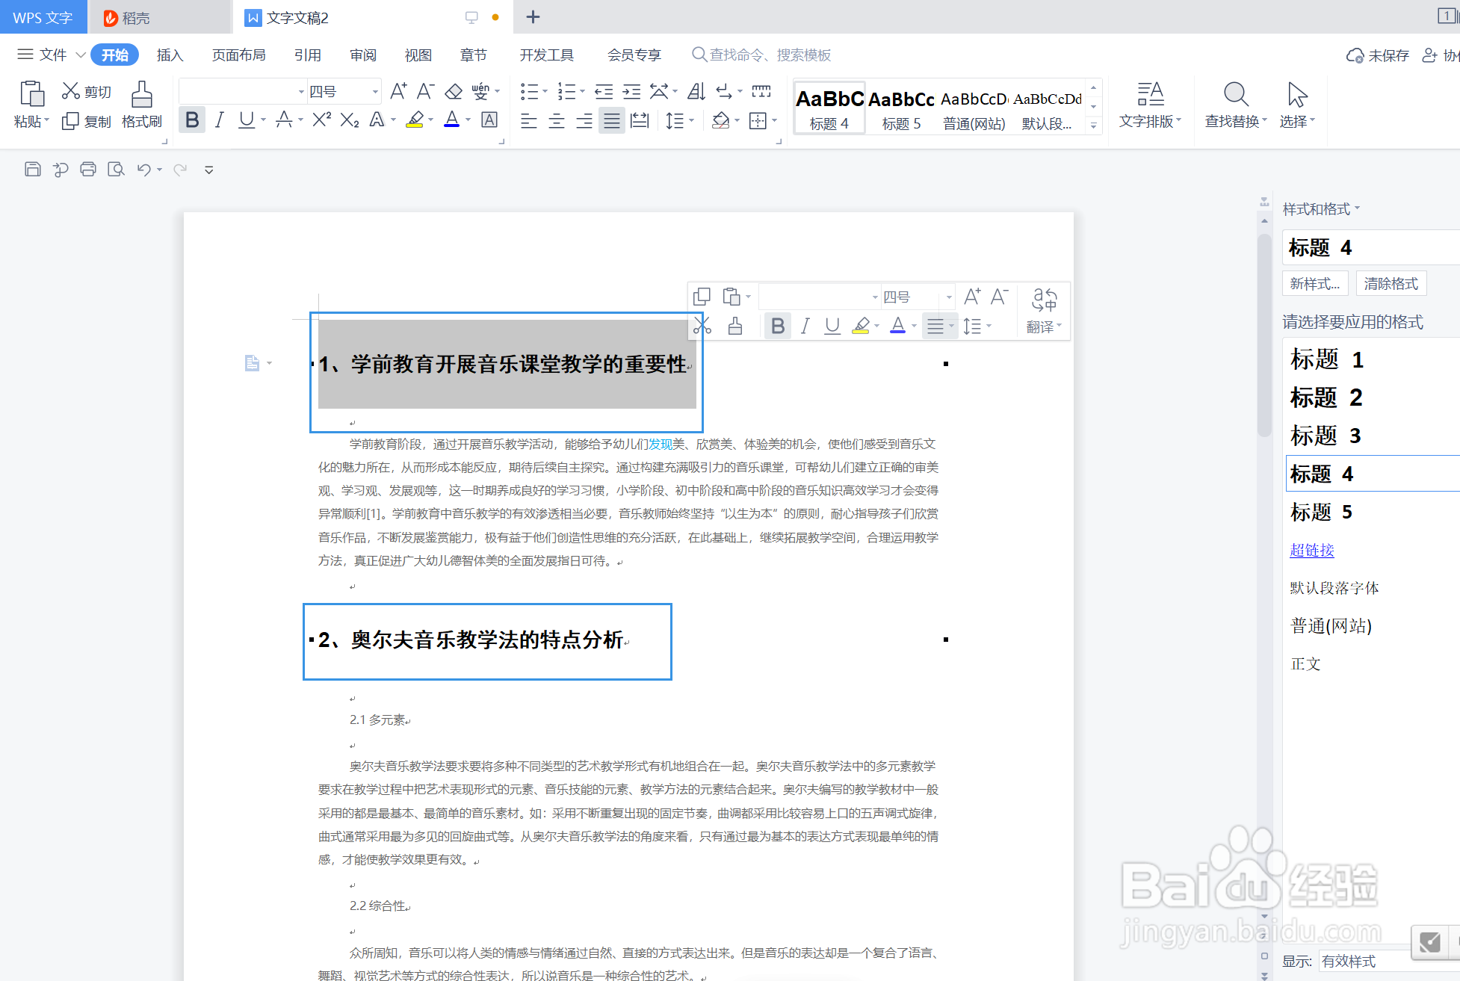Switch to the 插入 tab

(x=170, y=55)
